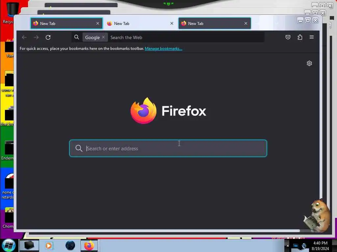Remove the Google search chip
Viewport: 337px width, 252px height.
click(103, 37)
